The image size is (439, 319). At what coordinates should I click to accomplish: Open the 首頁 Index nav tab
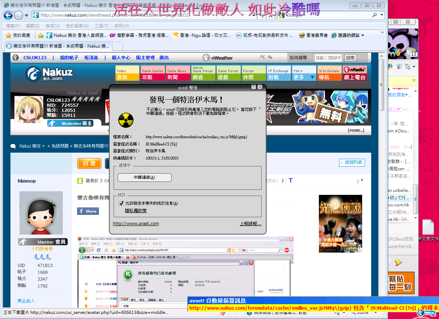127,73
